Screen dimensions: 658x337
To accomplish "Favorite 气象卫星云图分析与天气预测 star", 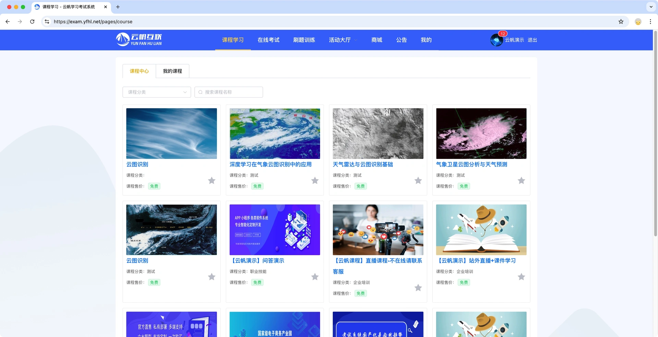I will tap(521, 180).
